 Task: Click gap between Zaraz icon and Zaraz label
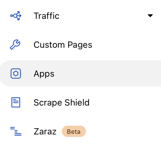(x=27, y=131)
